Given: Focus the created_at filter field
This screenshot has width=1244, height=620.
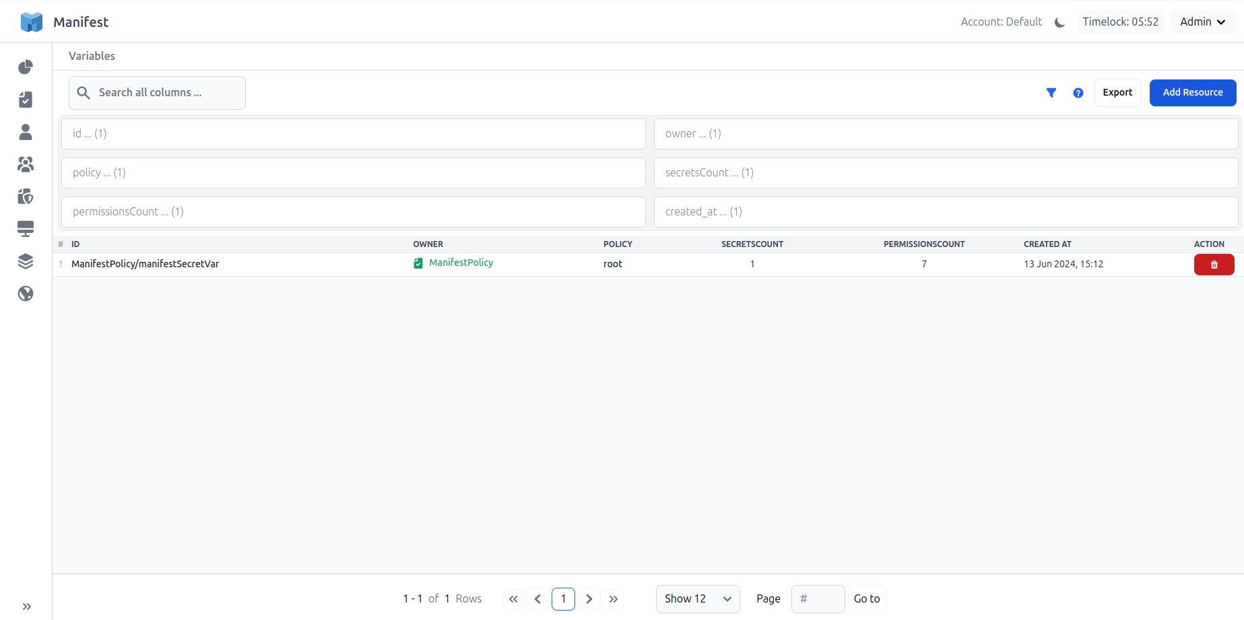Looking at the screenshot, I should pyautogui.click(x=946, y=212).
